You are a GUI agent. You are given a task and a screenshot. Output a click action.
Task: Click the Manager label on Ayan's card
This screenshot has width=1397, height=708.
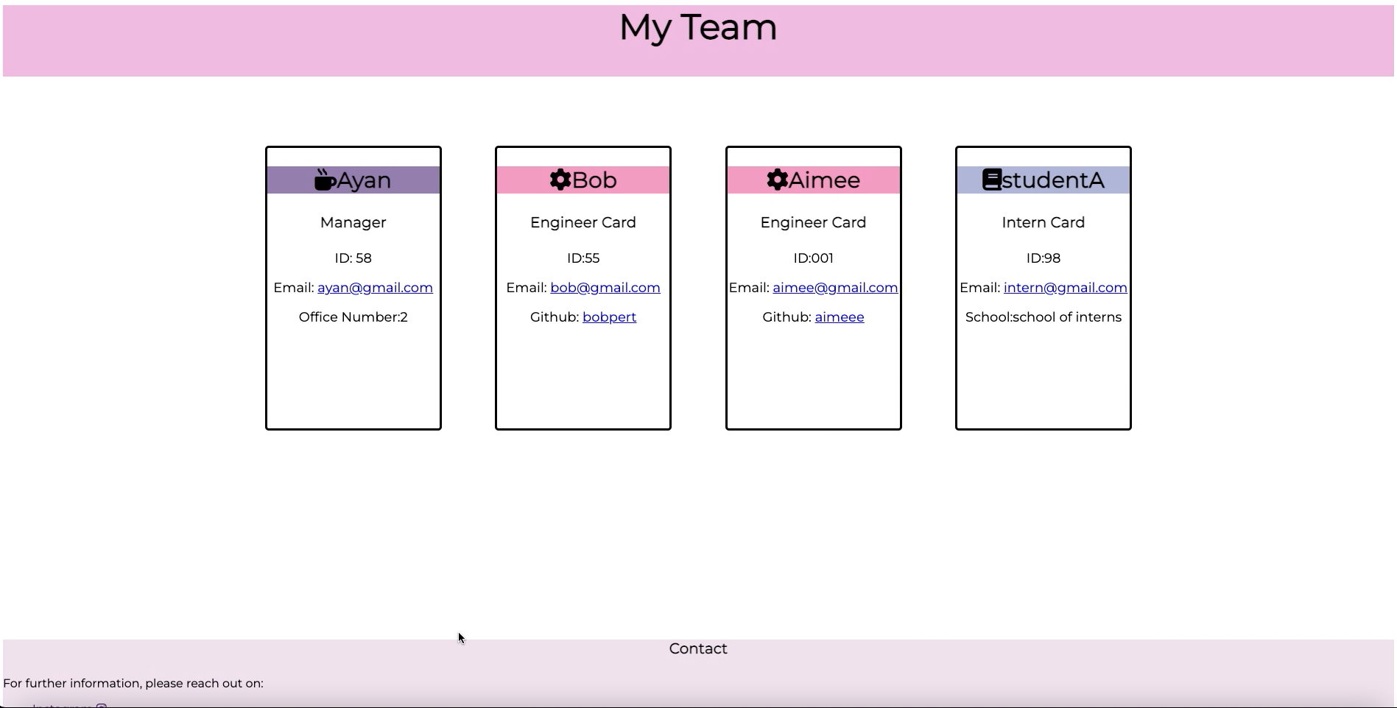point(353,222)
